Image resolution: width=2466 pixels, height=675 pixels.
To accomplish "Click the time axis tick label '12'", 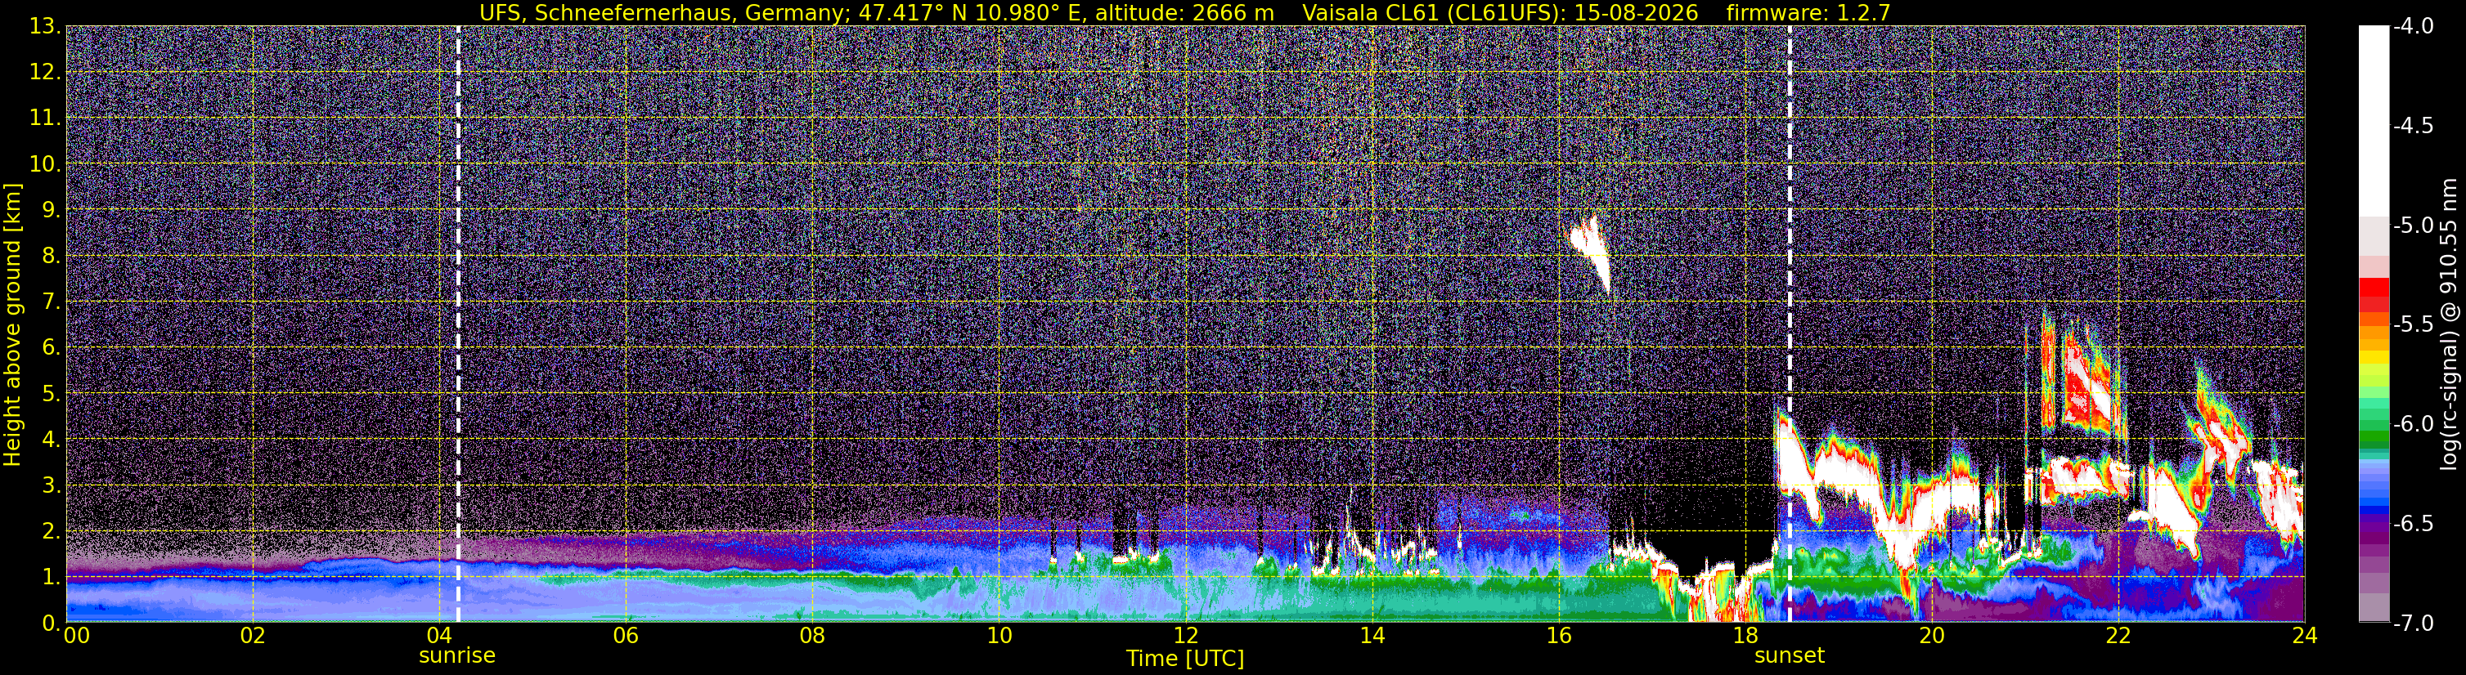I will 1185,636.
